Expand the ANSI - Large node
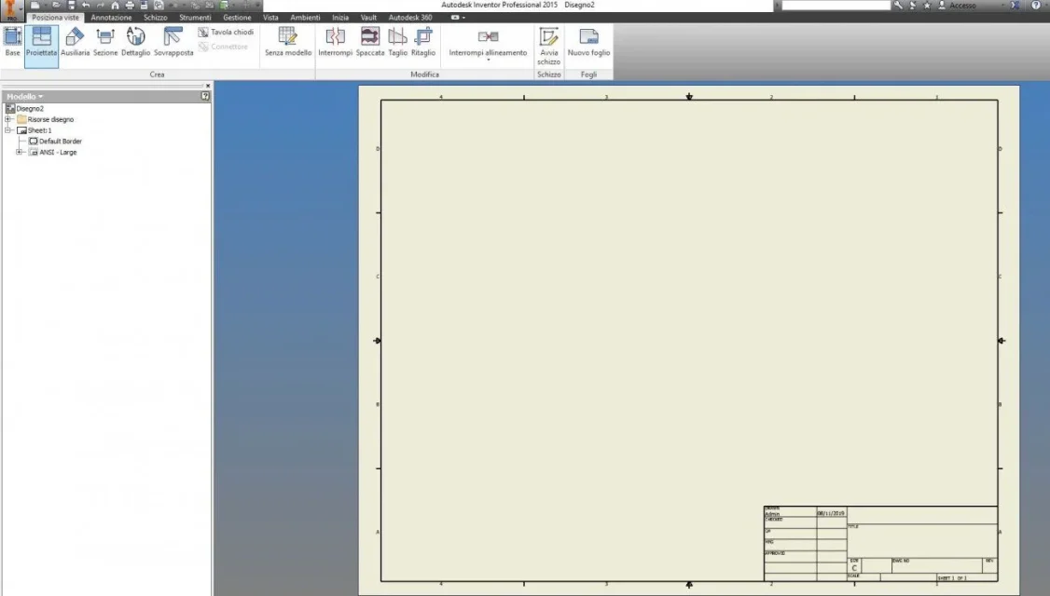The image size is (1050, 596). point(20,153)
